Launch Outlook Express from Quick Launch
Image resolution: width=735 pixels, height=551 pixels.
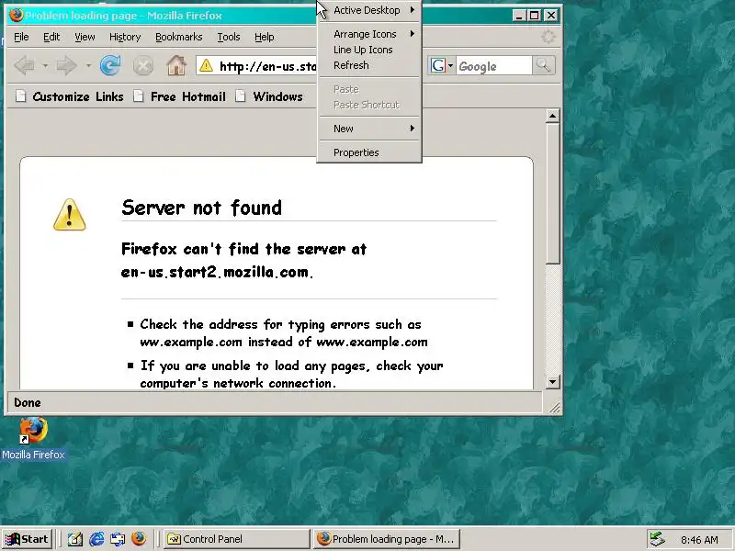coord(118,539)
